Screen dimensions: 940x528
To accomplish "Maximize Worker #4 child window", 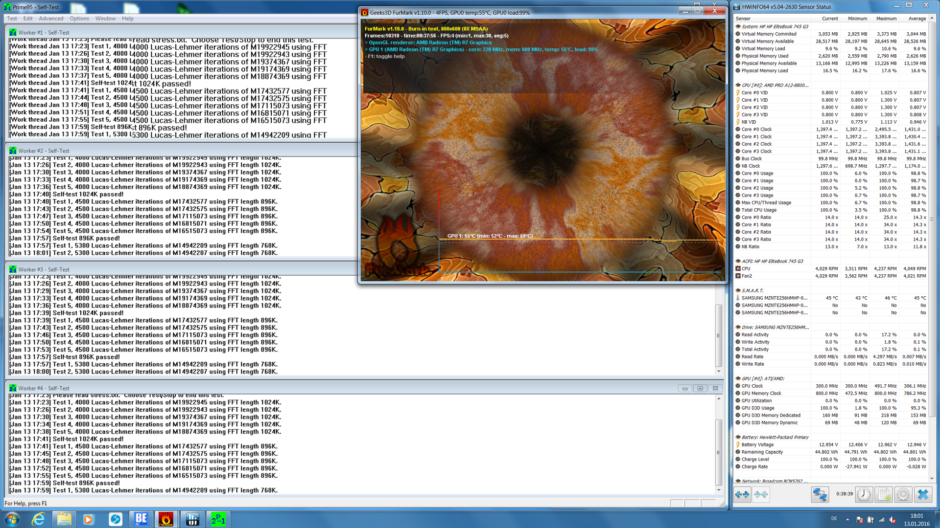I will 700,388.
